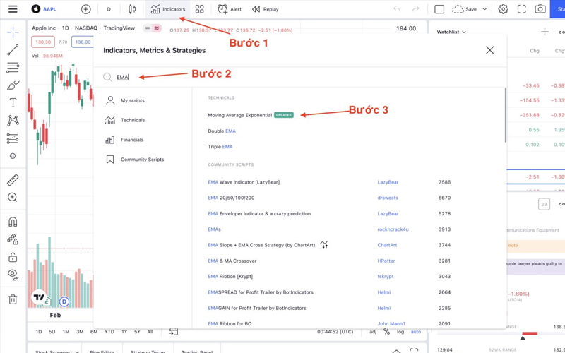This screenshot has height=353, width=565.
Task: Toggle percent scale
Action: point(386,332)
